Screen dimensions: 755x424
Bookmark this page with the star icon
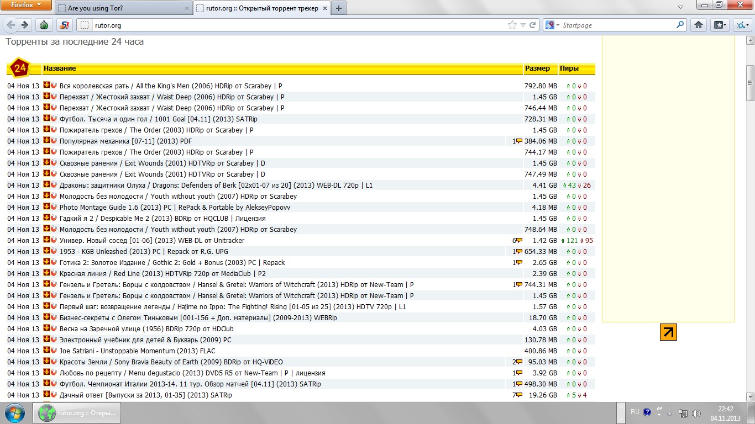(512, 25)
